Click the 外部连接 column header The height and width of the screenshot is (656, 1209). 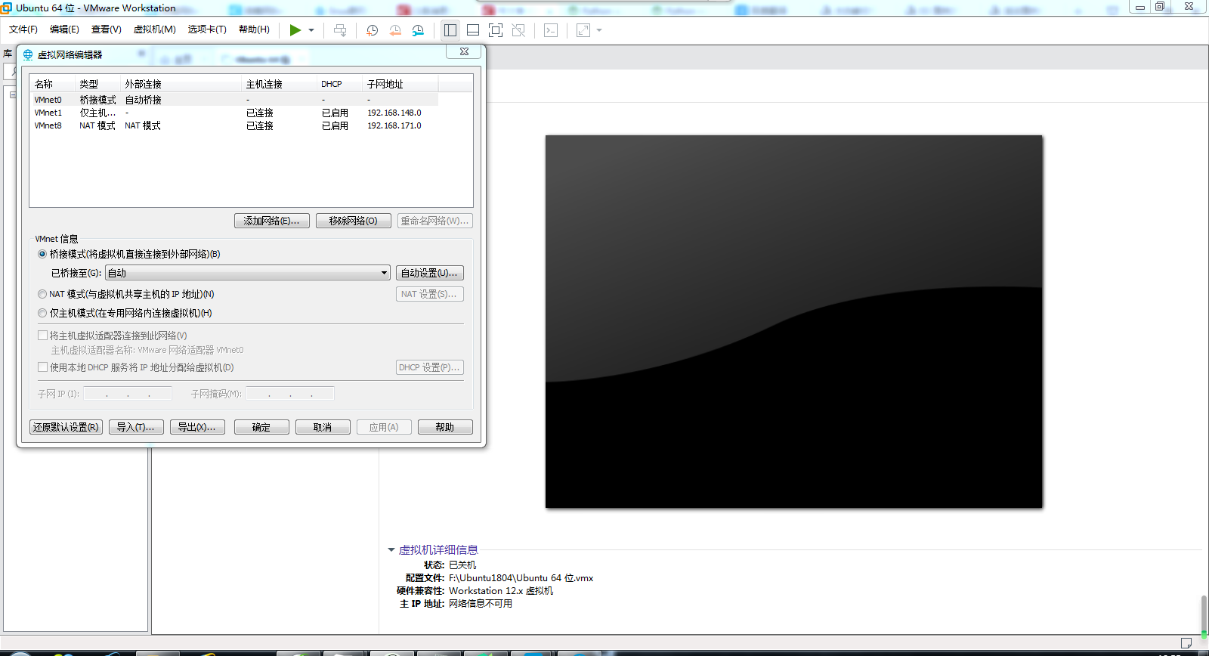pos(181,84)
